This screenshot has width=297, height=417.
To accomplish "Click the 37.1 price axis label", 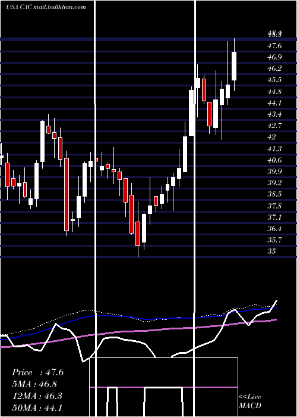I will (x=274, y=217).
